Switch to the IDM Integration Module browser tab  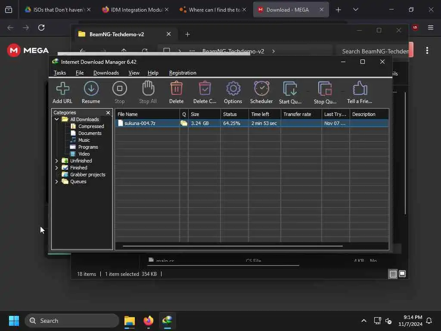coord(135,9)
